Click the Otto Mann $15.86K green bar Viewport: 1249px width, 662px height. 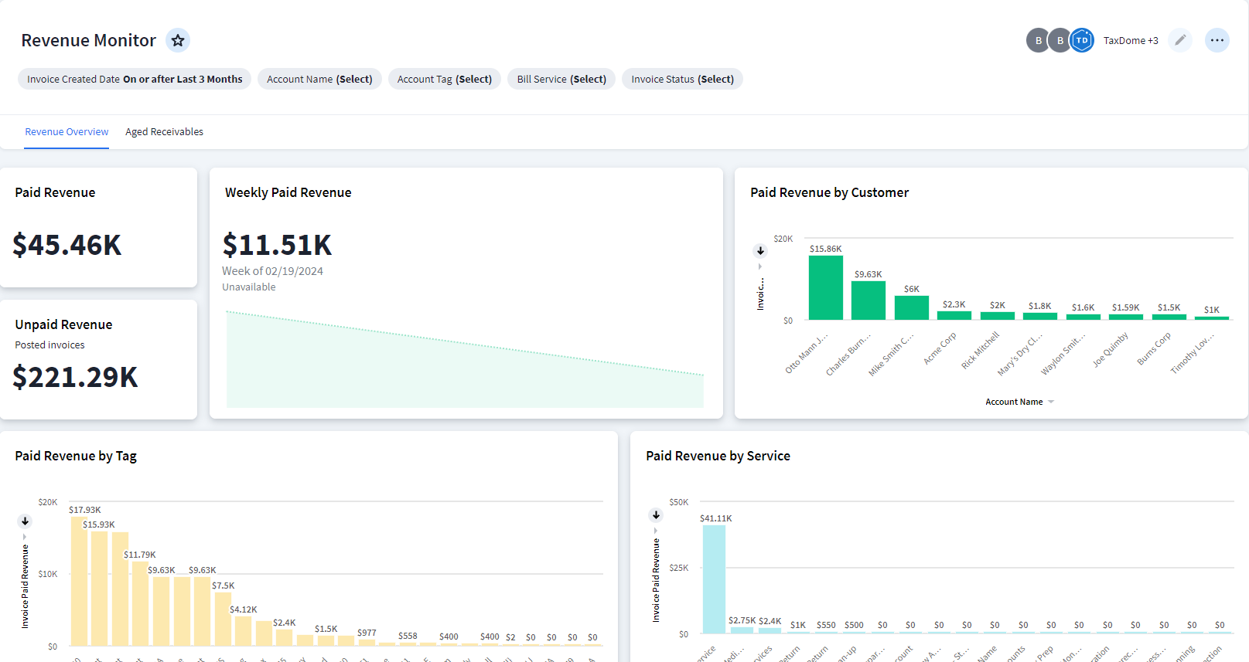point(825,287)
